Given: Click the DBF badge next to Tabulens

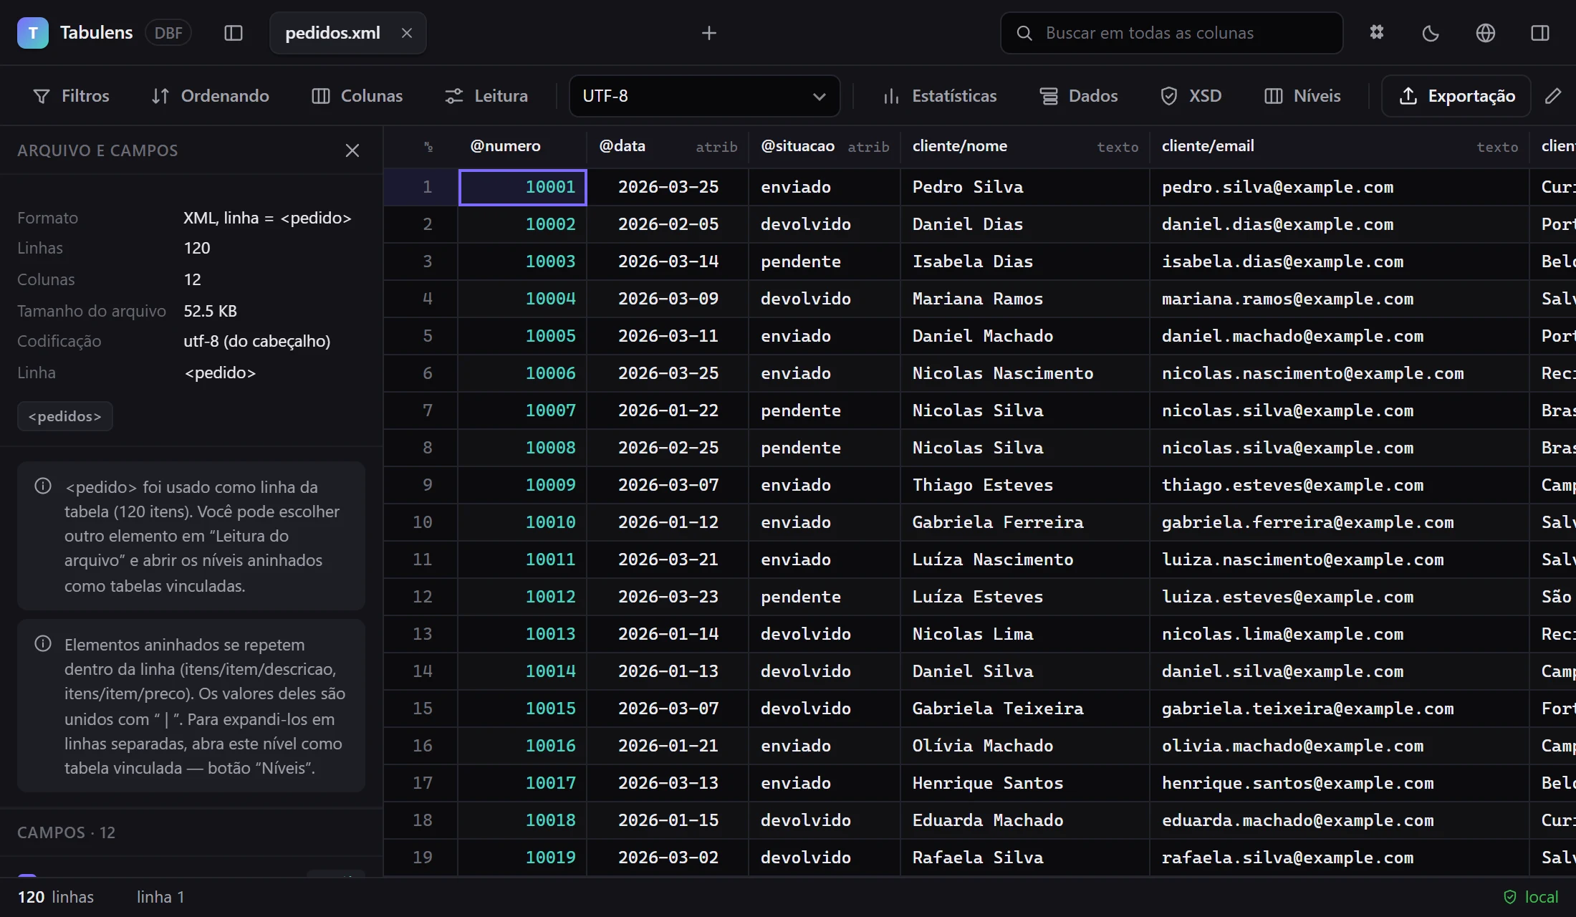Looking at the screenshot, I should 168,33.
